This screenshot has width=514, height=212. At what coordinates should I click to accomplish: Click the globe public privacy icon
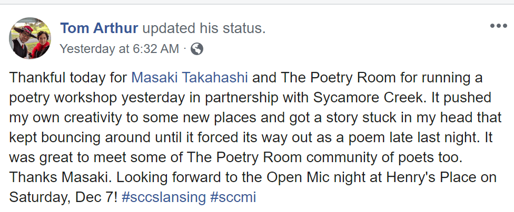(x=197, y=49)
